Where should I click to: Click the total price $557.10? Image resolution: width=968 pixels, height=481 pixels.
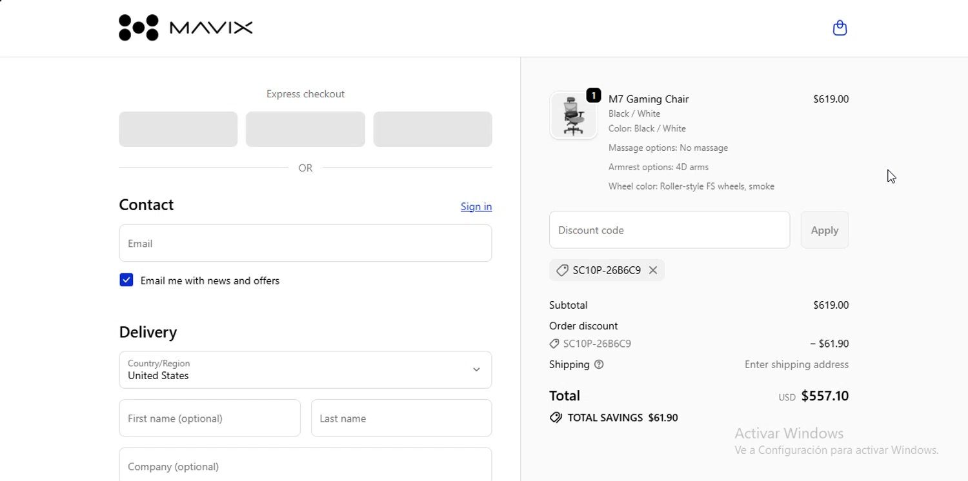(x=825, y=396)
